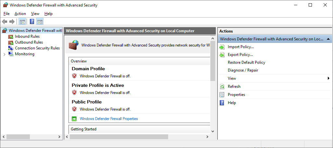Open the Help menu
The height and width of the screenshot is (148, 333).
point(48,14)
